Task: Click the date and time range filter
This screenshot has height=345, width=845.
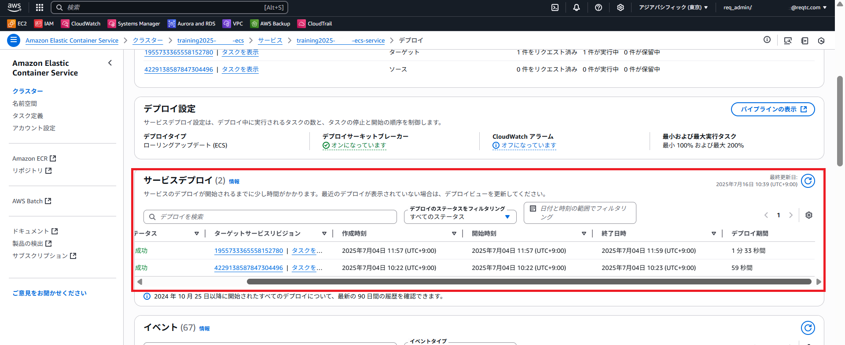Action: tap(580, 213)
